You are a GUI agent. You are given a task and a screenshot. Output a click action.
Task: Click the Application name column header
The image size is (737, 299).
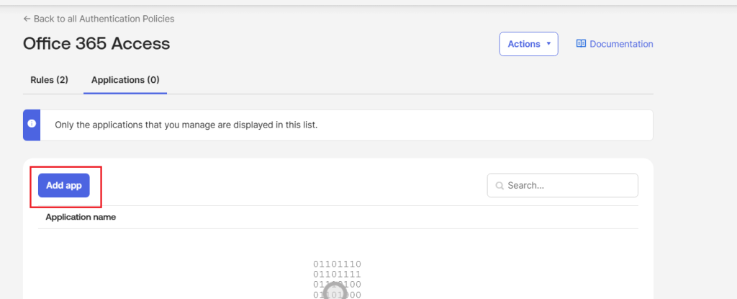[x=81, y=217]
